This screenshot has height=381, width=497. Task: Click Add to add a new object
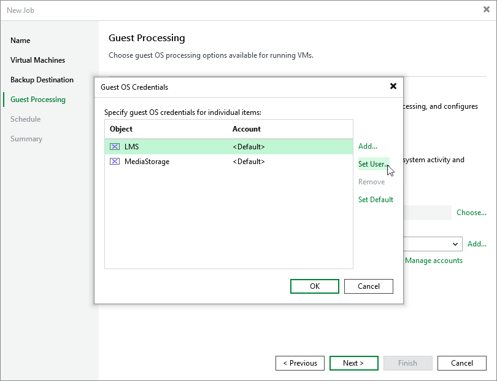pyautogui.click(x=367, y=146)
